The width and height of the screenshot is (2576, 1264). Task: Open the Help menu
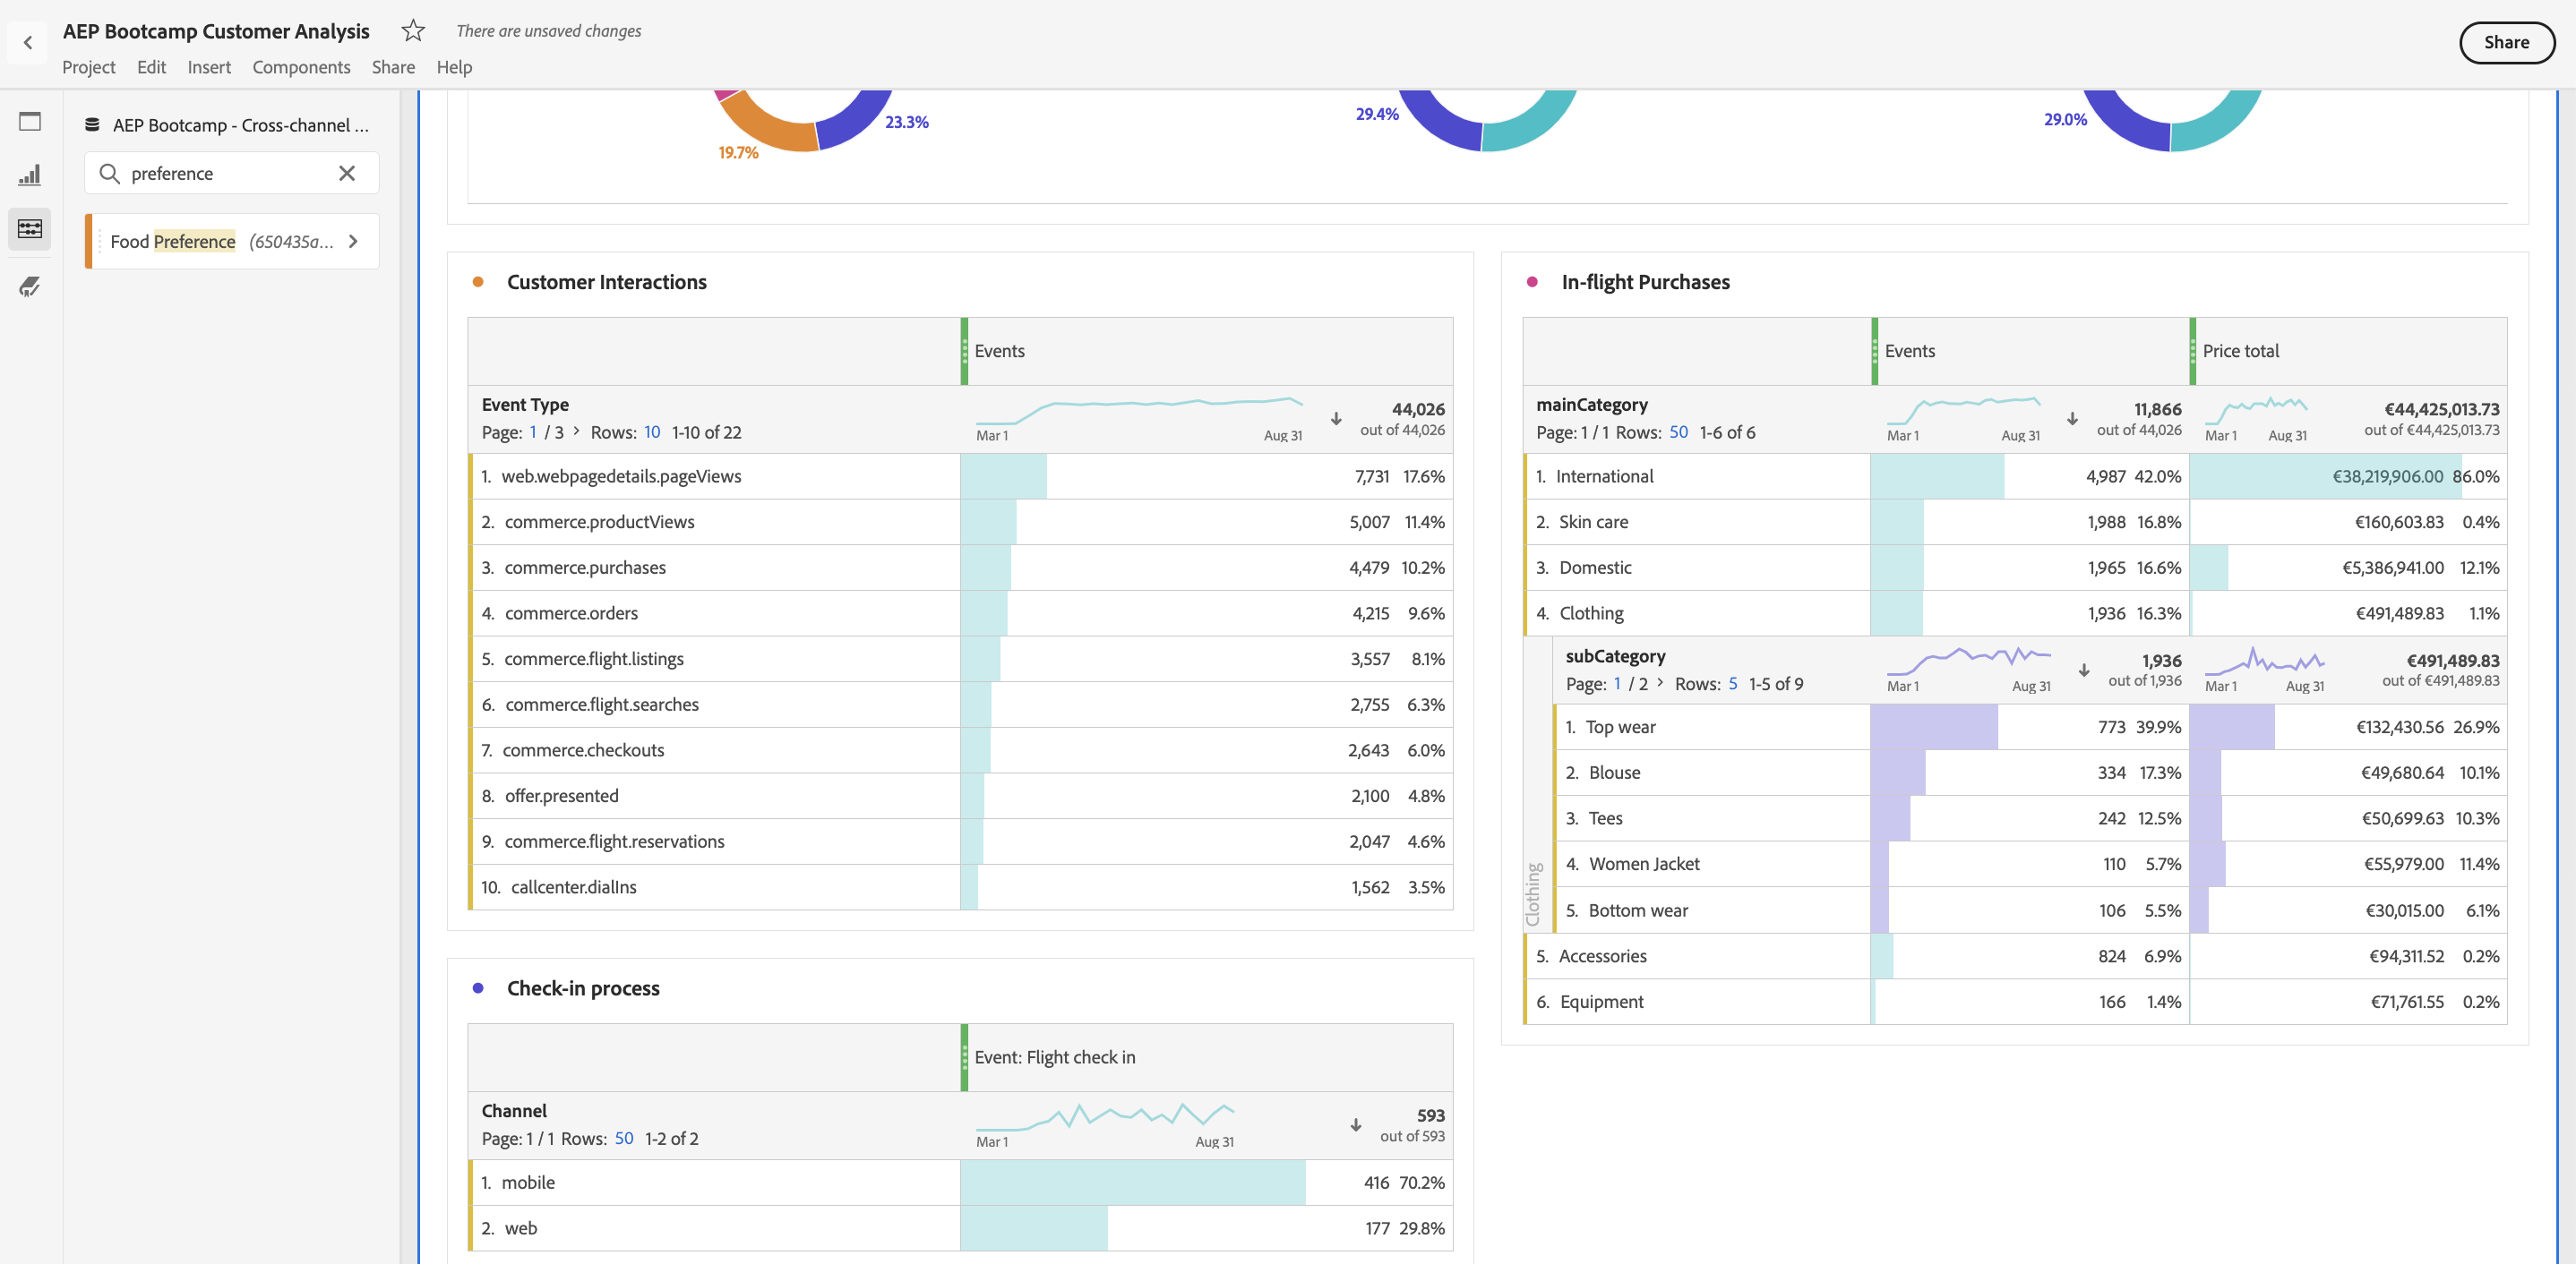click(x=454, y=67)
